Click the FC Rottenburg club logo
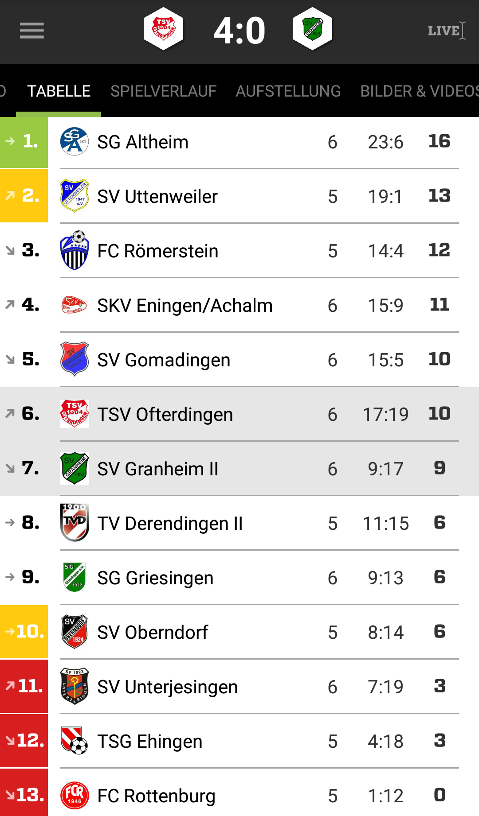 [x=75, y=795]
